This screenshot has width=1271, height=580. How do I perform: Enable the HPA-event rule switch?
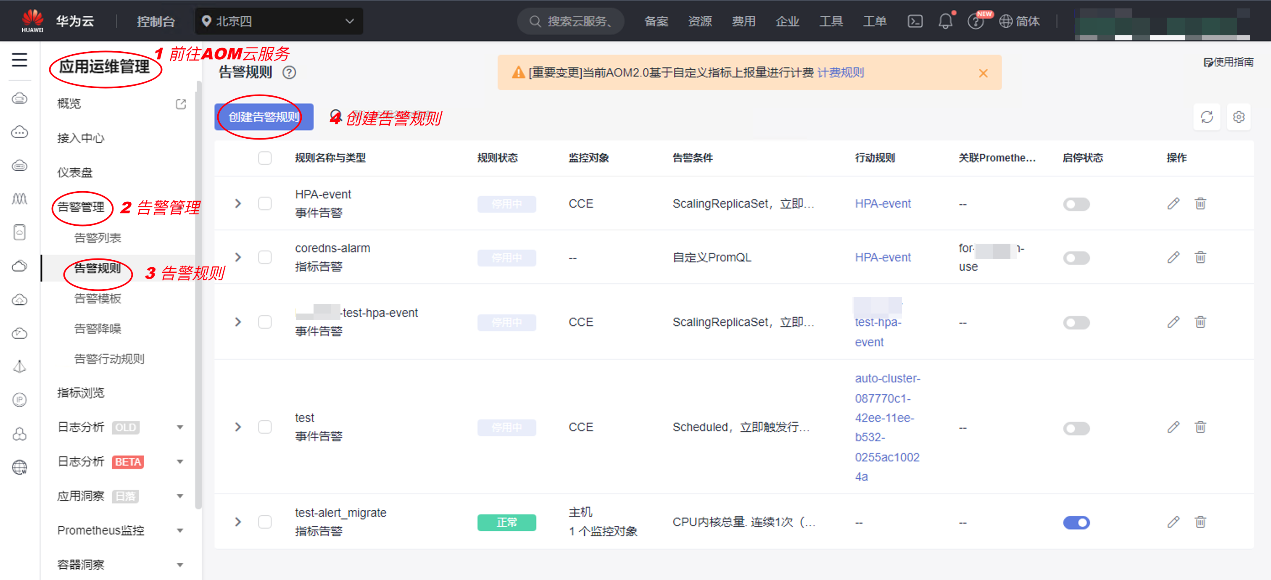[x=1076, y=204]
